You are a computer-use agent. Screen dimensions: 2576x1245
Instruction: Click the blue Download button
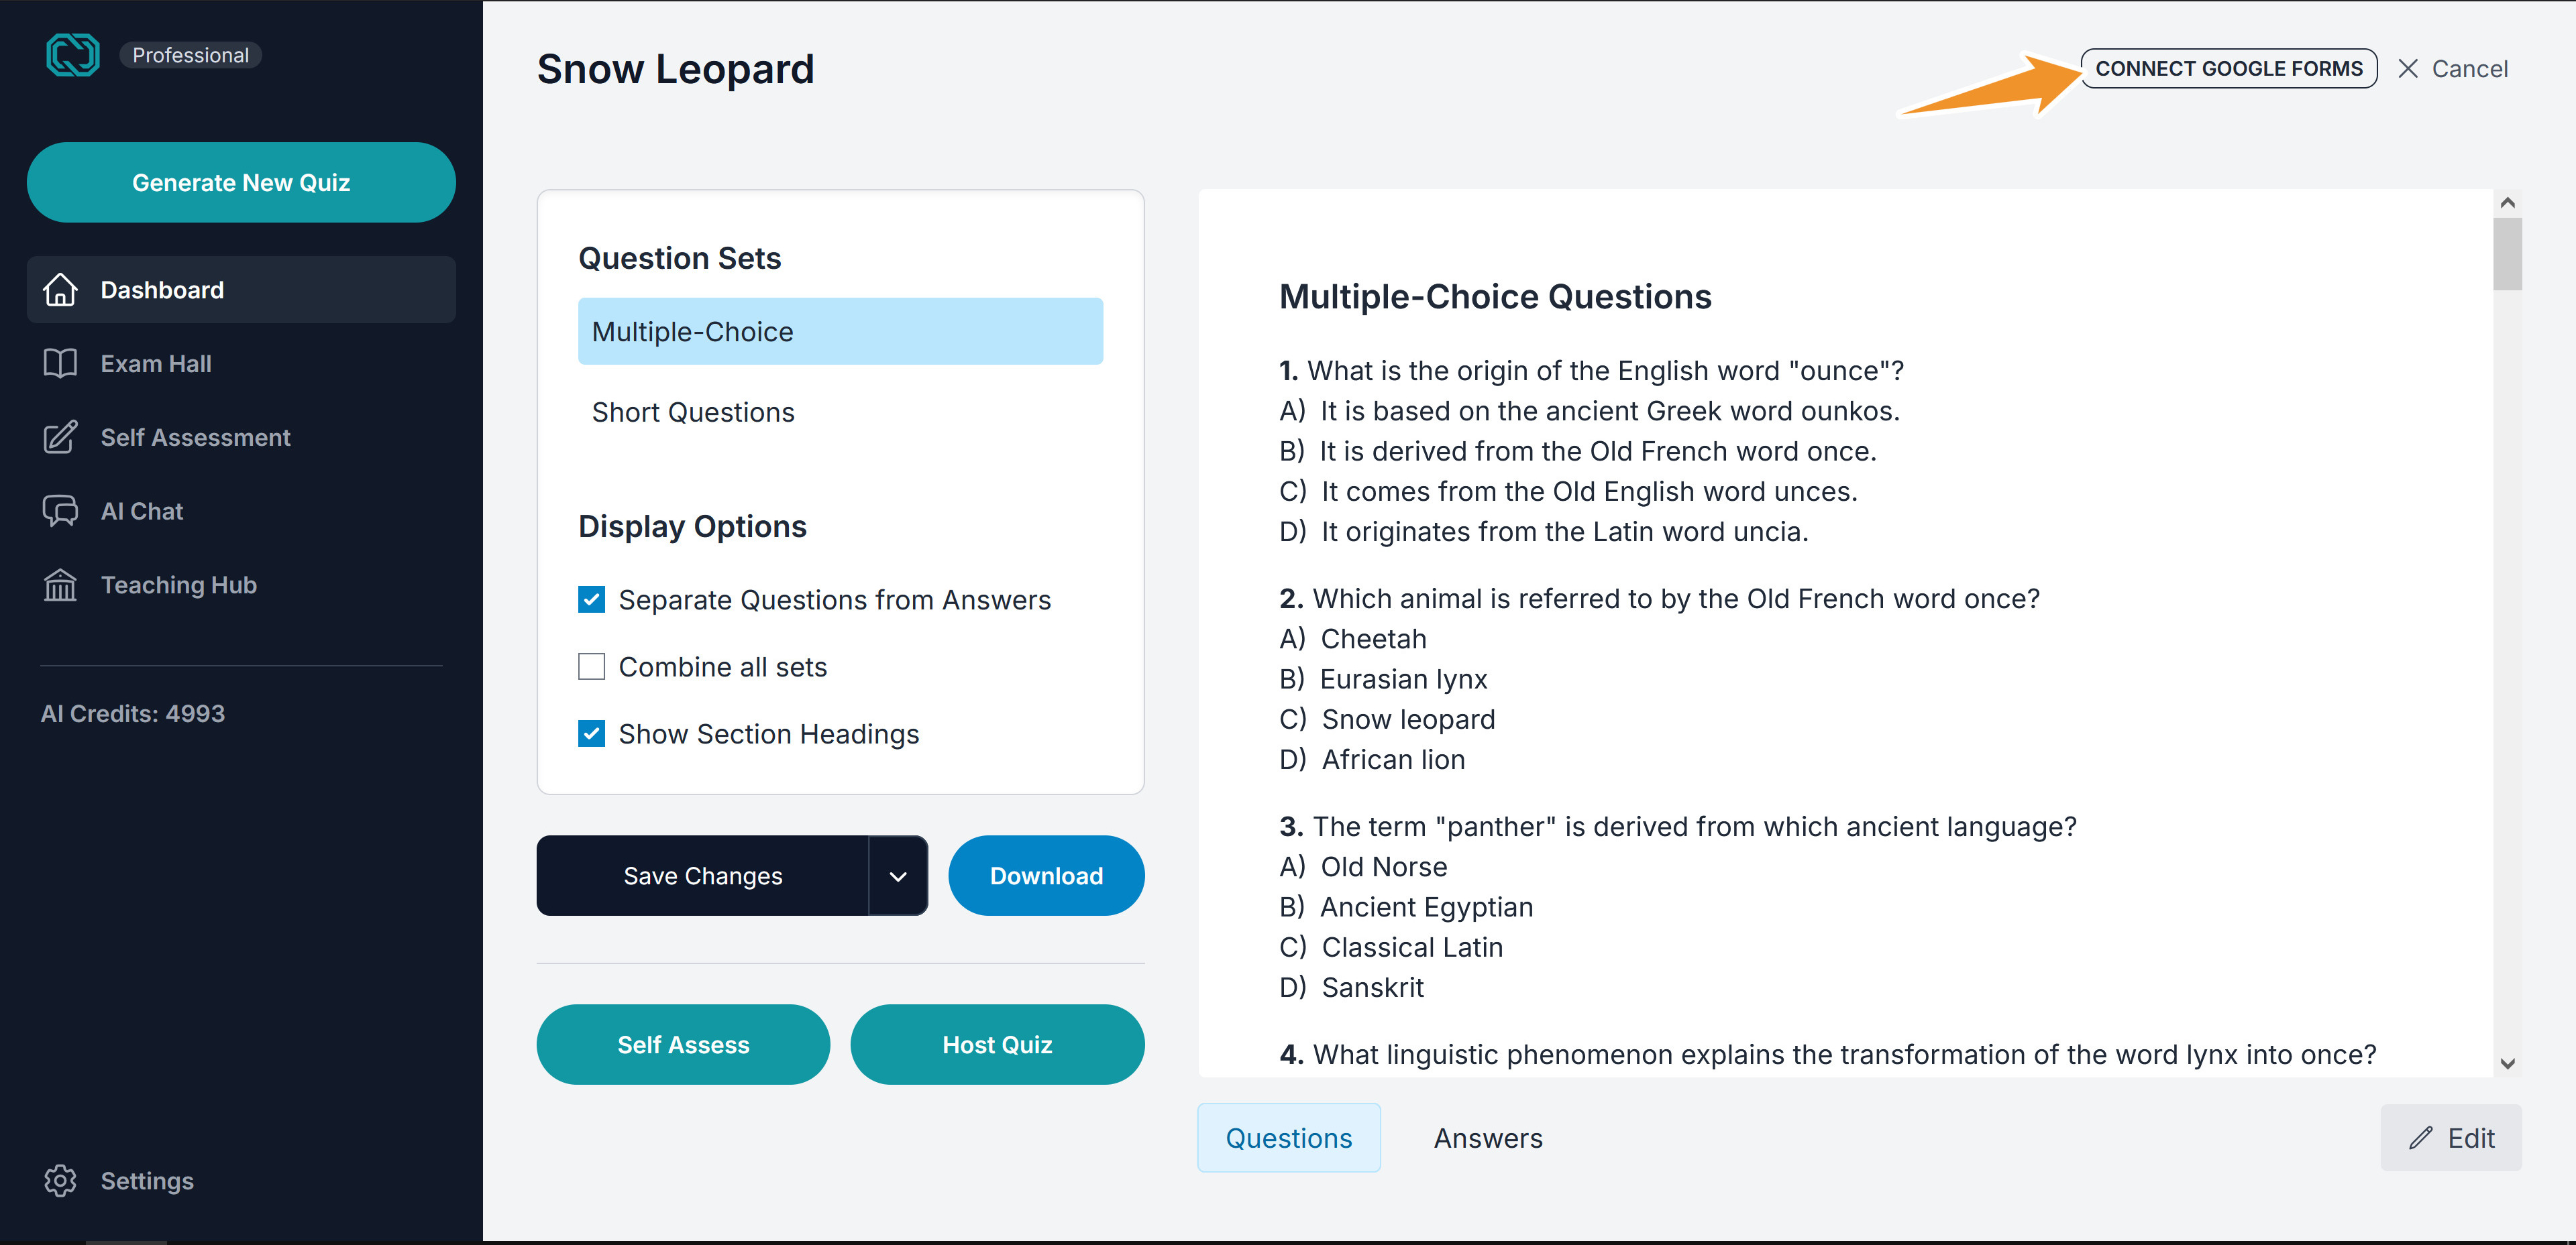(x=1046, y=876)
